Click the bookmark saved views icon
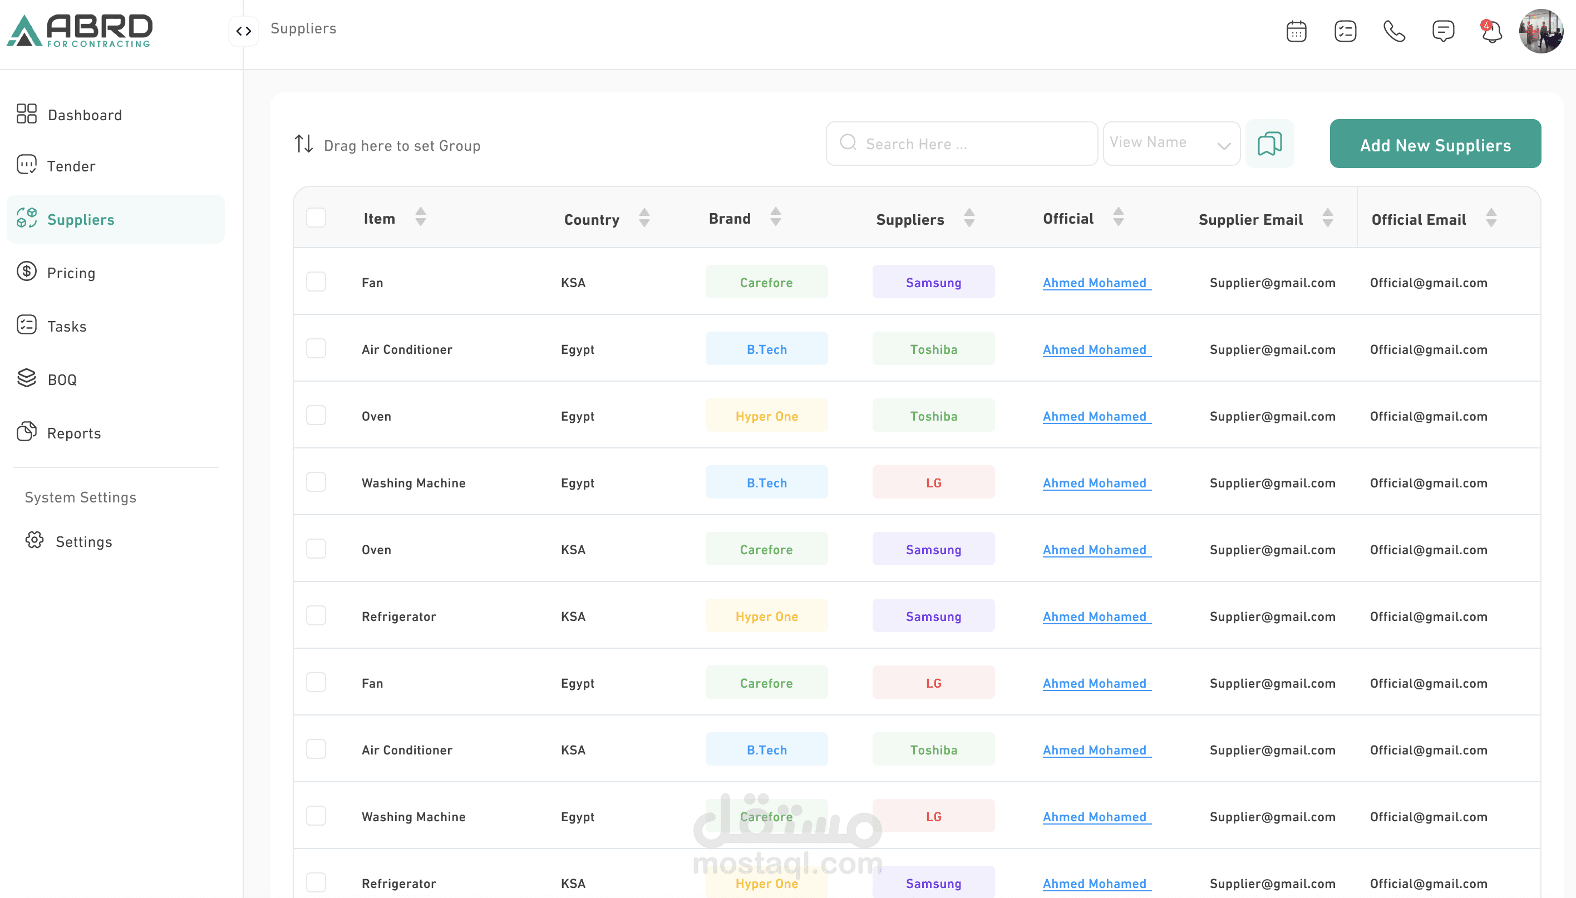The height and width of the screenshot is (898, 1576). (x=1269, y=144)
